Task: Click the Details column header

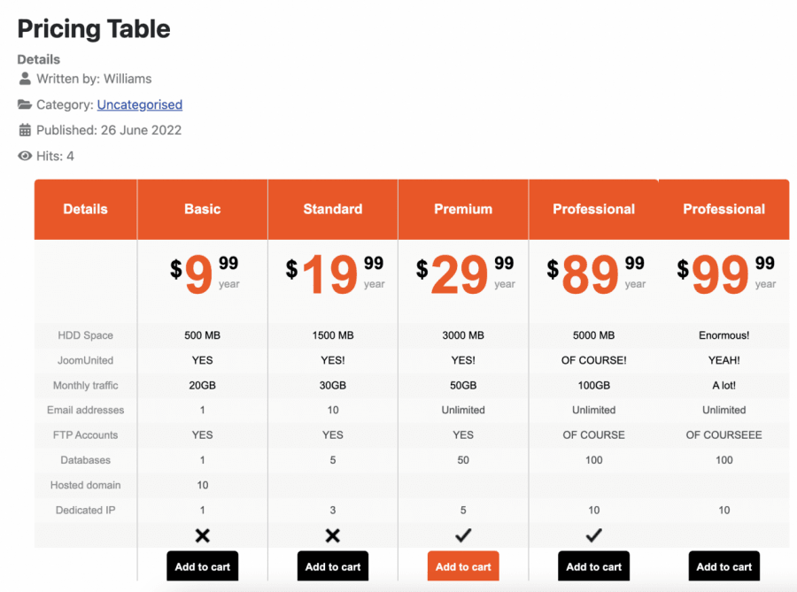Action: (x=85, y=210)
